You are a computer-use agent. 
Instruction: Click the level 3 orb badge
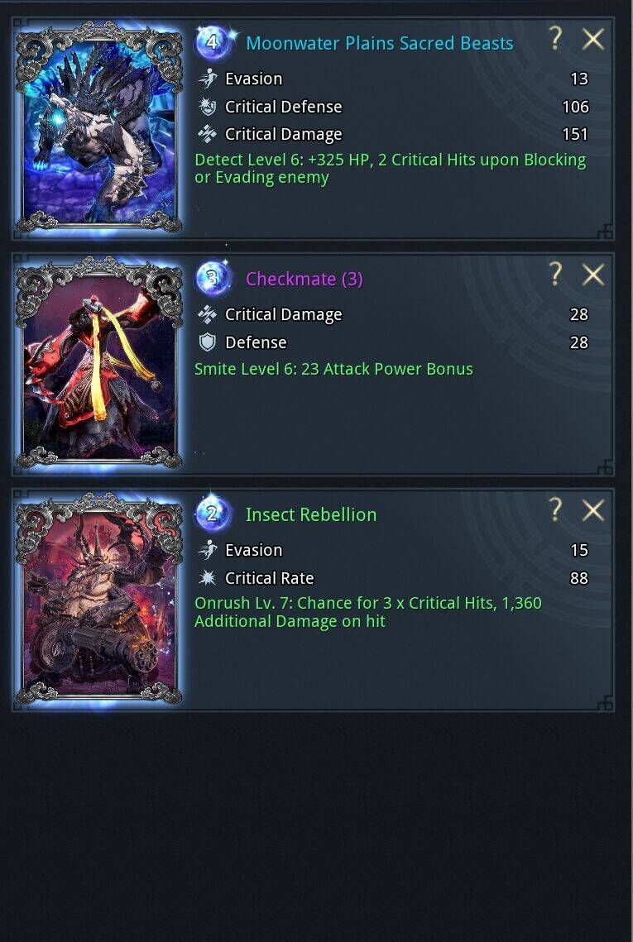pos(213,279)
